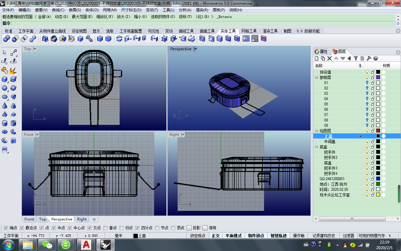Image resolution: width=401 pixels, height=251 pixels.
Task: Pick the Boolean Intersection tool icon
Action: point(24,39)
